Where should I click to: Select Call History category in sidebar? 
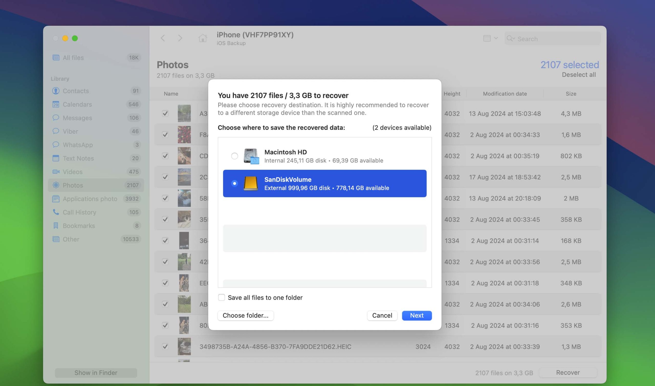[80, 212]
